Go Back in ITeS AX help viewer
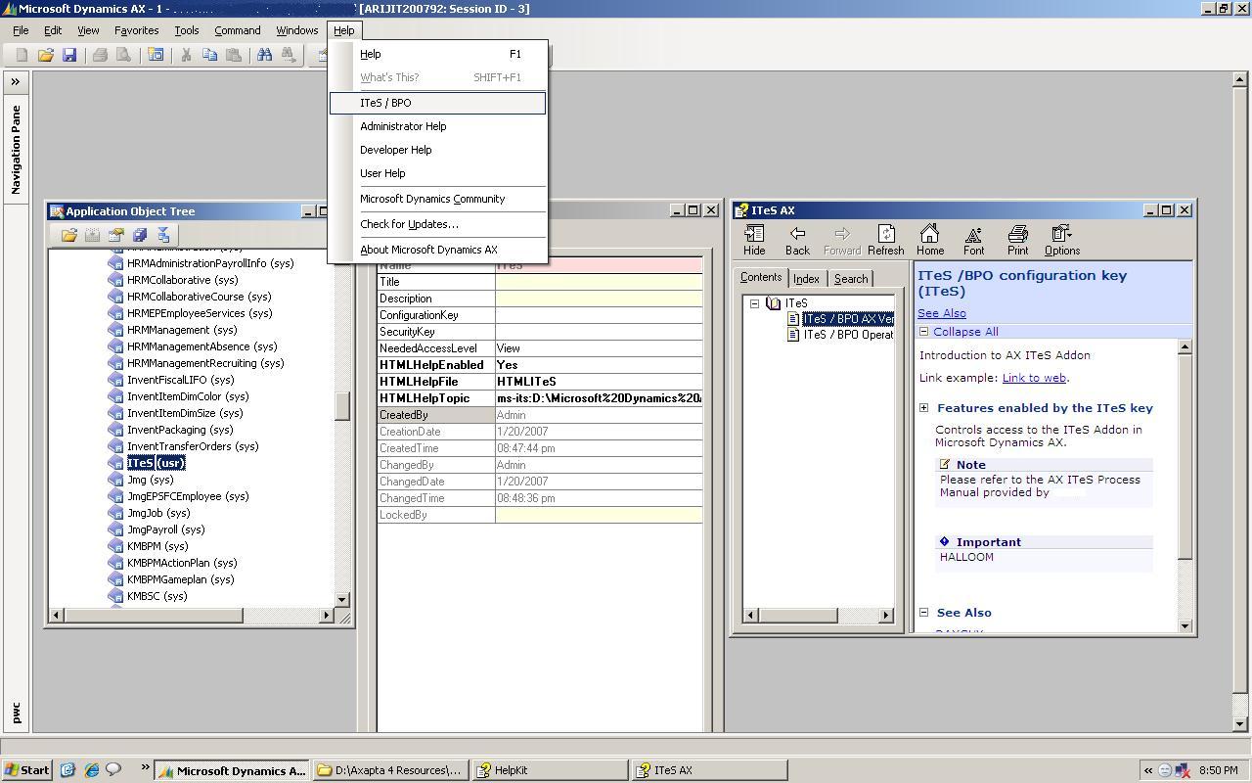Screen dimensions: 1252x783 pos(797,240)
